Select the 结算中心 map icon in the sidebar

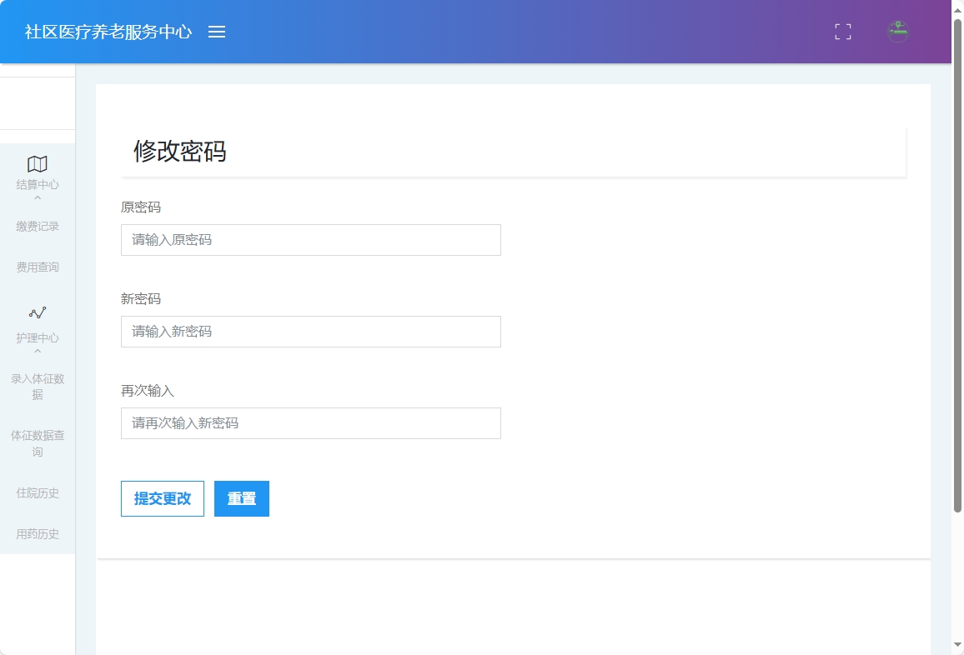37,164
